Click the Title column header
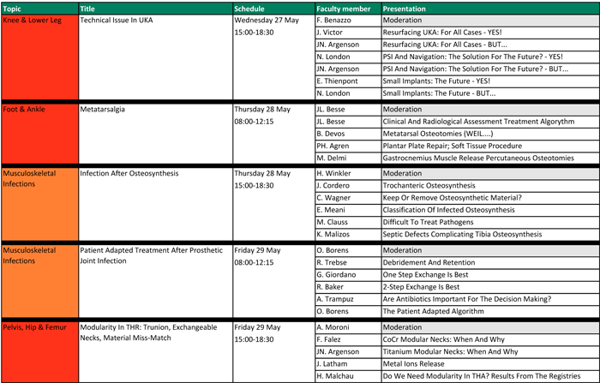Image resolution: width=600 pixels, height=383 pixels. pyautogui.click(x=156, y=9)
